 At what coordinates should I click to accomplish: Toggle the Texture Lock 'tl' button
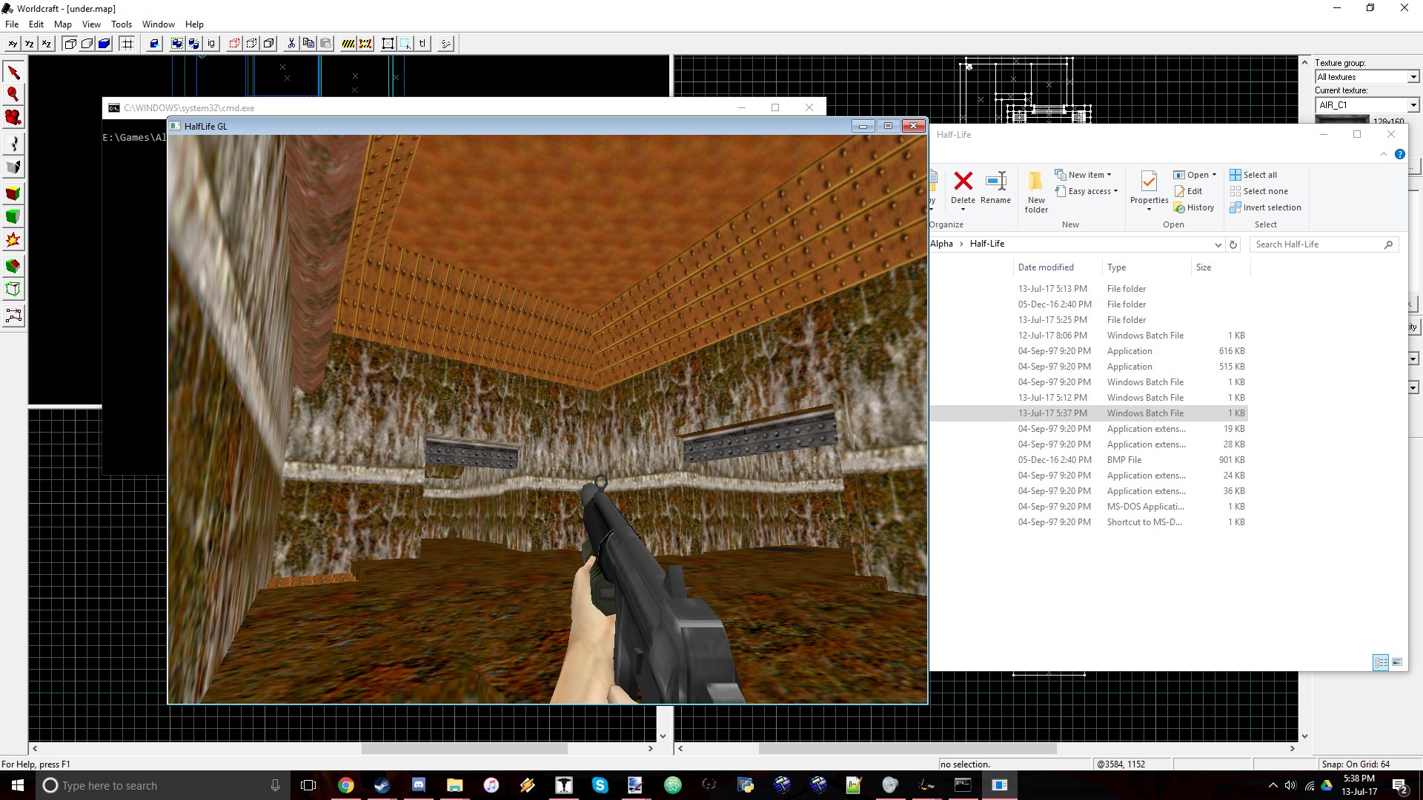[x=422, y=44]
